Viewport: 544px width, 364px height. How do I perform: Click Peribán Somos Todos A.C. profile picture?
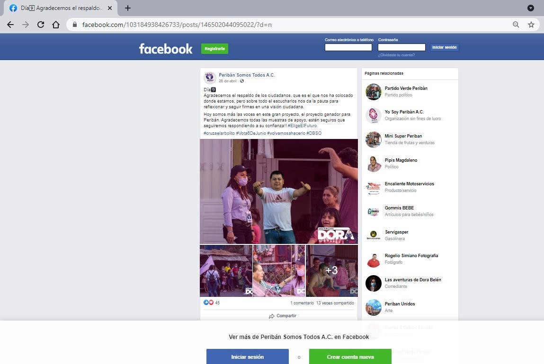coord(210,78)
